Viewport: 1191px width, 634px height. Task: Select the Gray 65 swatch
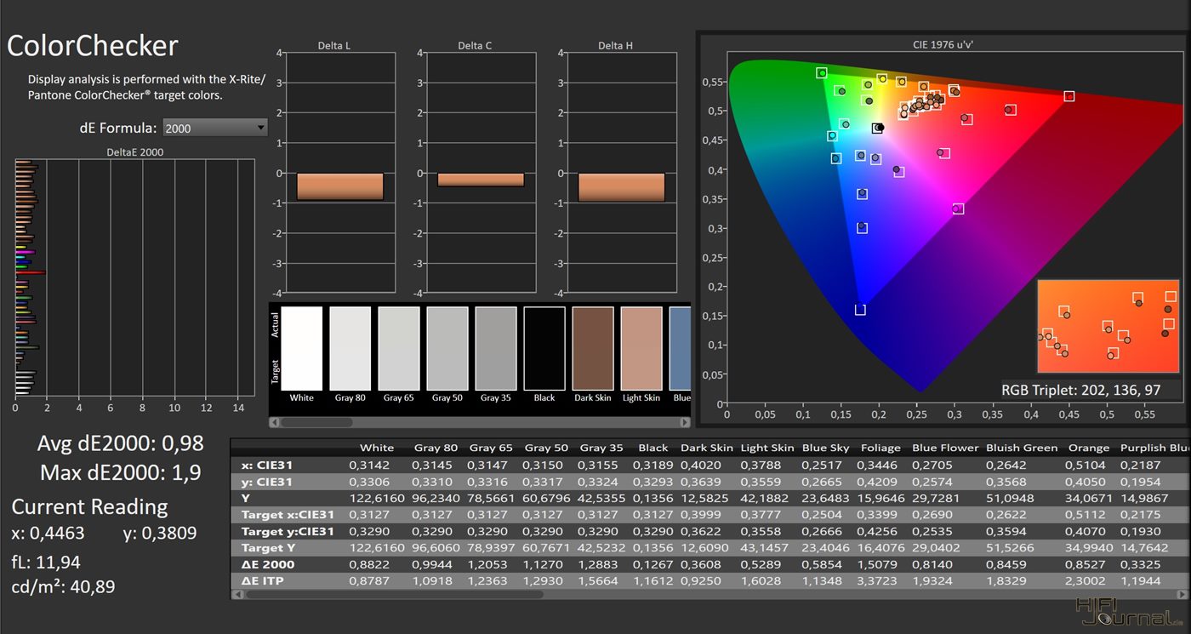pyautogui.click(x=398, y=348)
